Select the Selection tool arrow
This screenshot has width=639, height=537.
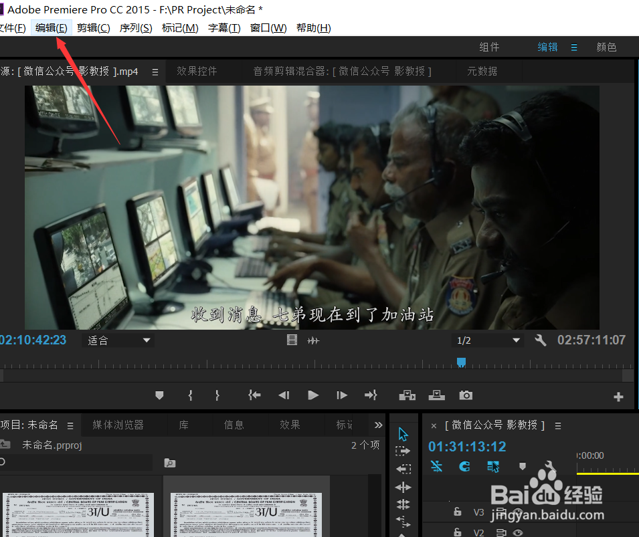[x=403, y=434]
